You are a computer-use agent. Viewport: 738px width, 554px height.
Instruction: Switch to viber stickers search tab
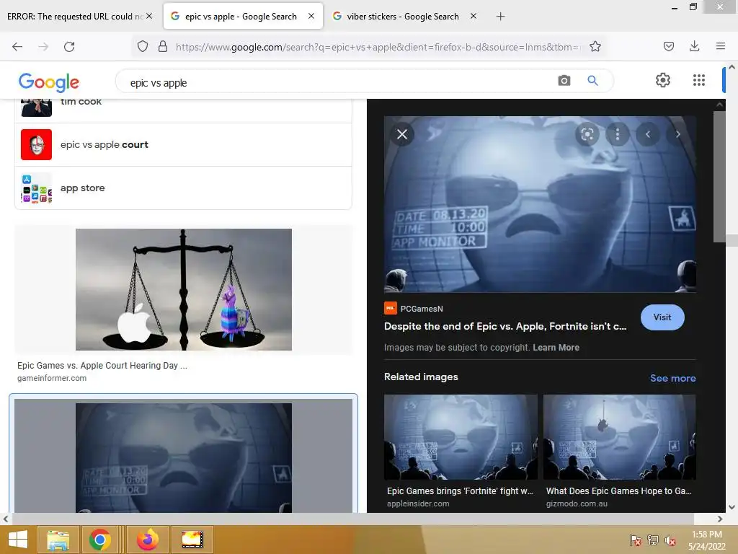[402, 16]
